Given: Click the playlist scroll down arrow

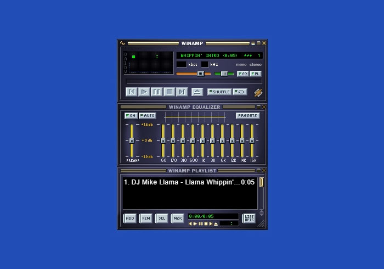Looking at the screenshot, I should 262,214.
